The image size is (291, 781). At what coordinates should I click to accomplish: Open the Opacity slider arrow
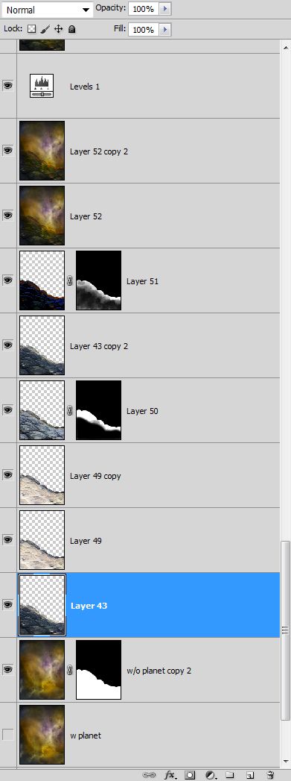tap(165, 9)
